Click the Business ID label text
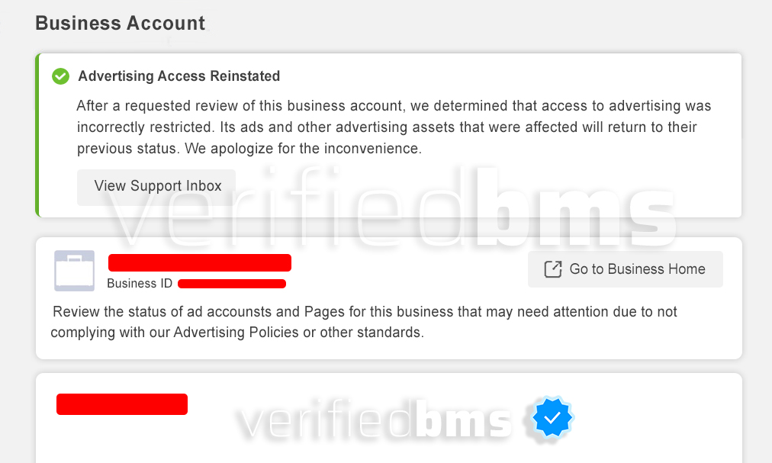Viewport: 772px width, 463px height. [x=140, y=284]
